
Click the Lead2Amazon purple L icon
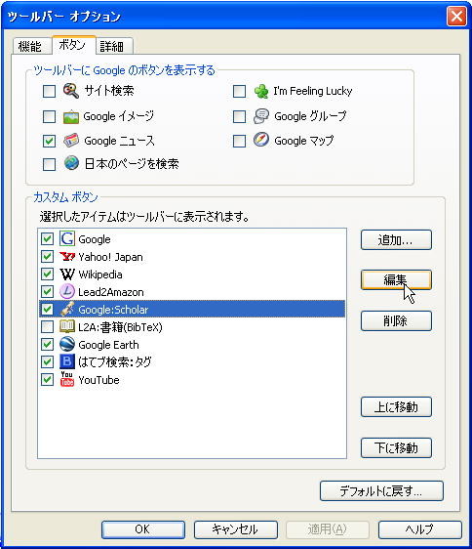pyautogui.click(x=66, y=291)
